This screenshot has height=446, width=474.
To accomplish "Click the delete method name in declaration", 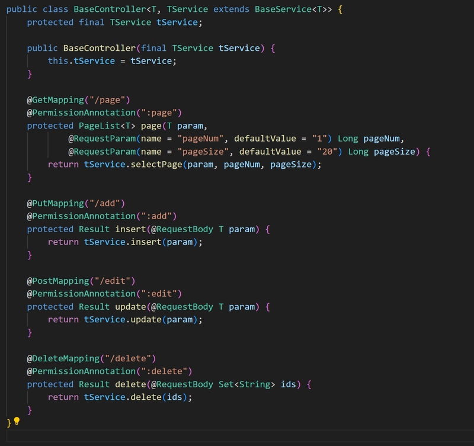I will (130, 384).
